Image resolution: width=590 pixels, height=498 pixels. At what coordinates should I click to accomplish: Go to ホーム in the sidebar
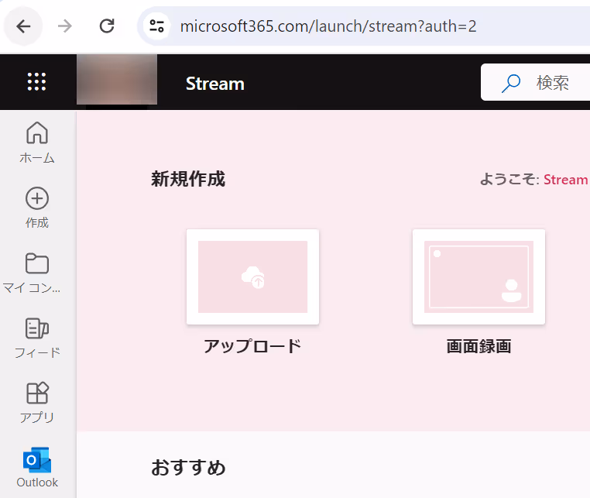(x=37, y=143)
